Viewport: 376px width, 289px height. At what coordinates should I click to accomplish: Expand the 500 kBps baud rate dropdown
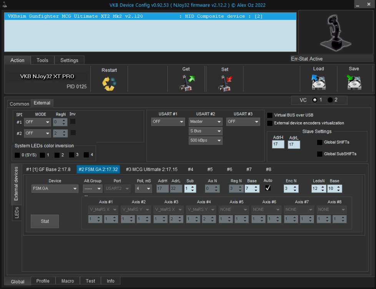[206, 140]
